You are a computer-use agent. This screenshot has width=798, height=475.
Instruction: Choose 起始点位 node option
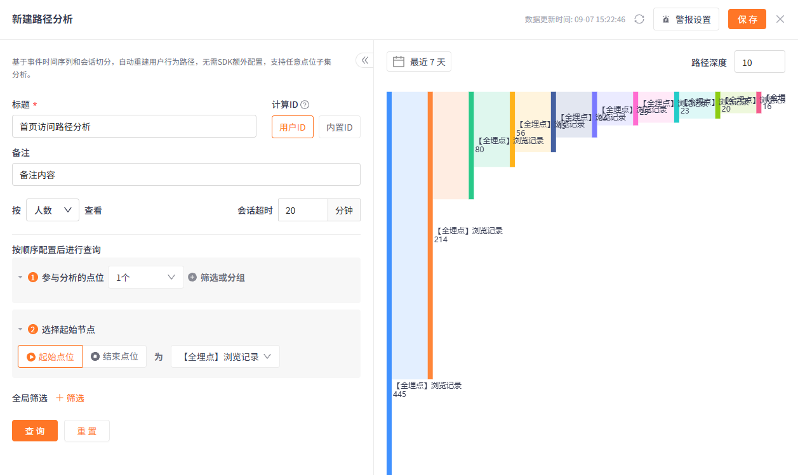coord(50,356)
